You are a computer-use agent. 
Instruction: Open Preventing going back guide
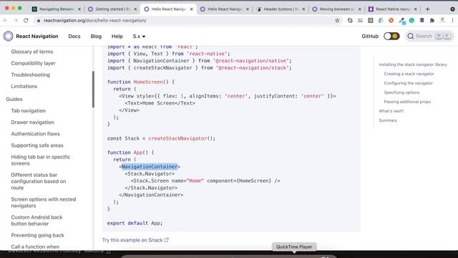coord(37,235)
